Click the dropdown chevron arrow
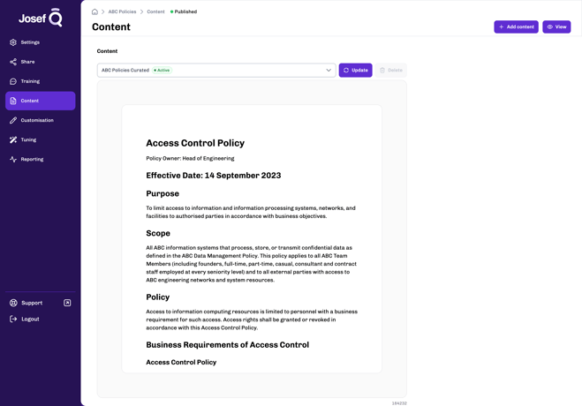The height and width of the screenshot is (406, 582). tap(329, 70)
